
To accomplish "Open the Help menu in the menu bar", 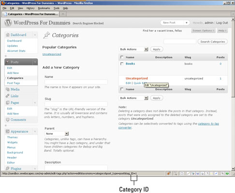I will pyautogui.click(x=65, y=8).
